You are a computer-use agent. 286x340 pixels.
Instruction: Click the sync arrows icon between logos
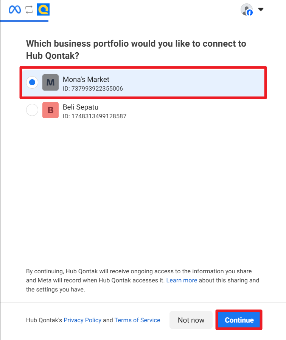pos(29,10)
